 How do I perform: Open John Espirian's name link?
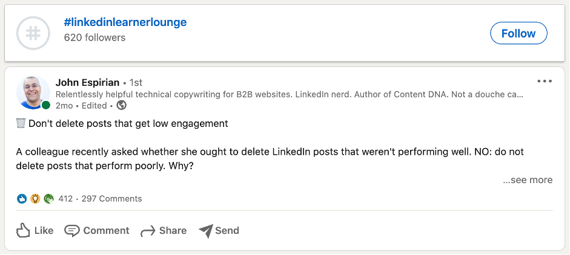pos(87,82)
